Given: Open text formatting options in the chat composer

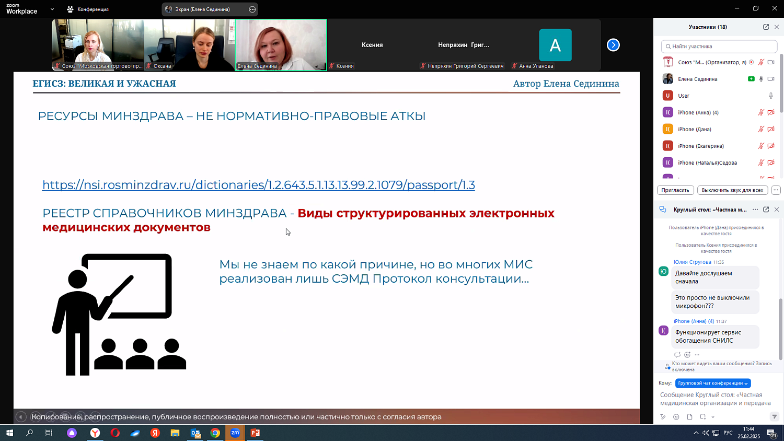Looking at the screenshot, I should click(x=663, y=417).
